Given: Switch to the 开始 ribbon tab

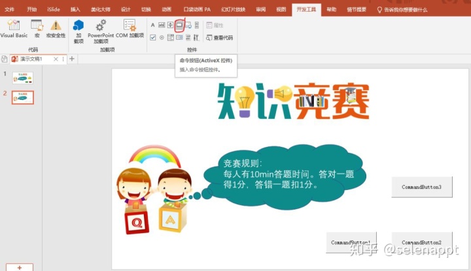Looking at the screenshot, I should pos(32,9).
